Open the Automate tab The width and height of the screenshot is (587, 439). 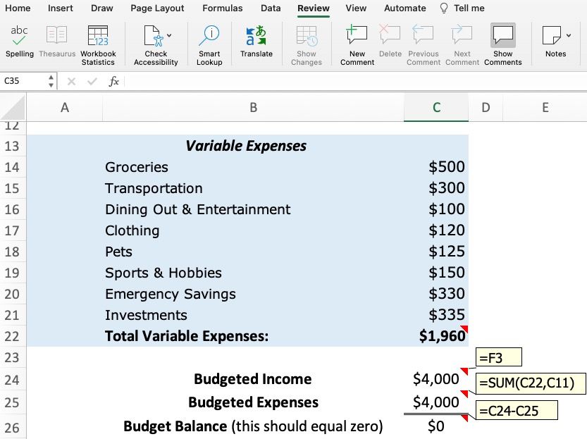pyautogui.click(x=404, y=8)
